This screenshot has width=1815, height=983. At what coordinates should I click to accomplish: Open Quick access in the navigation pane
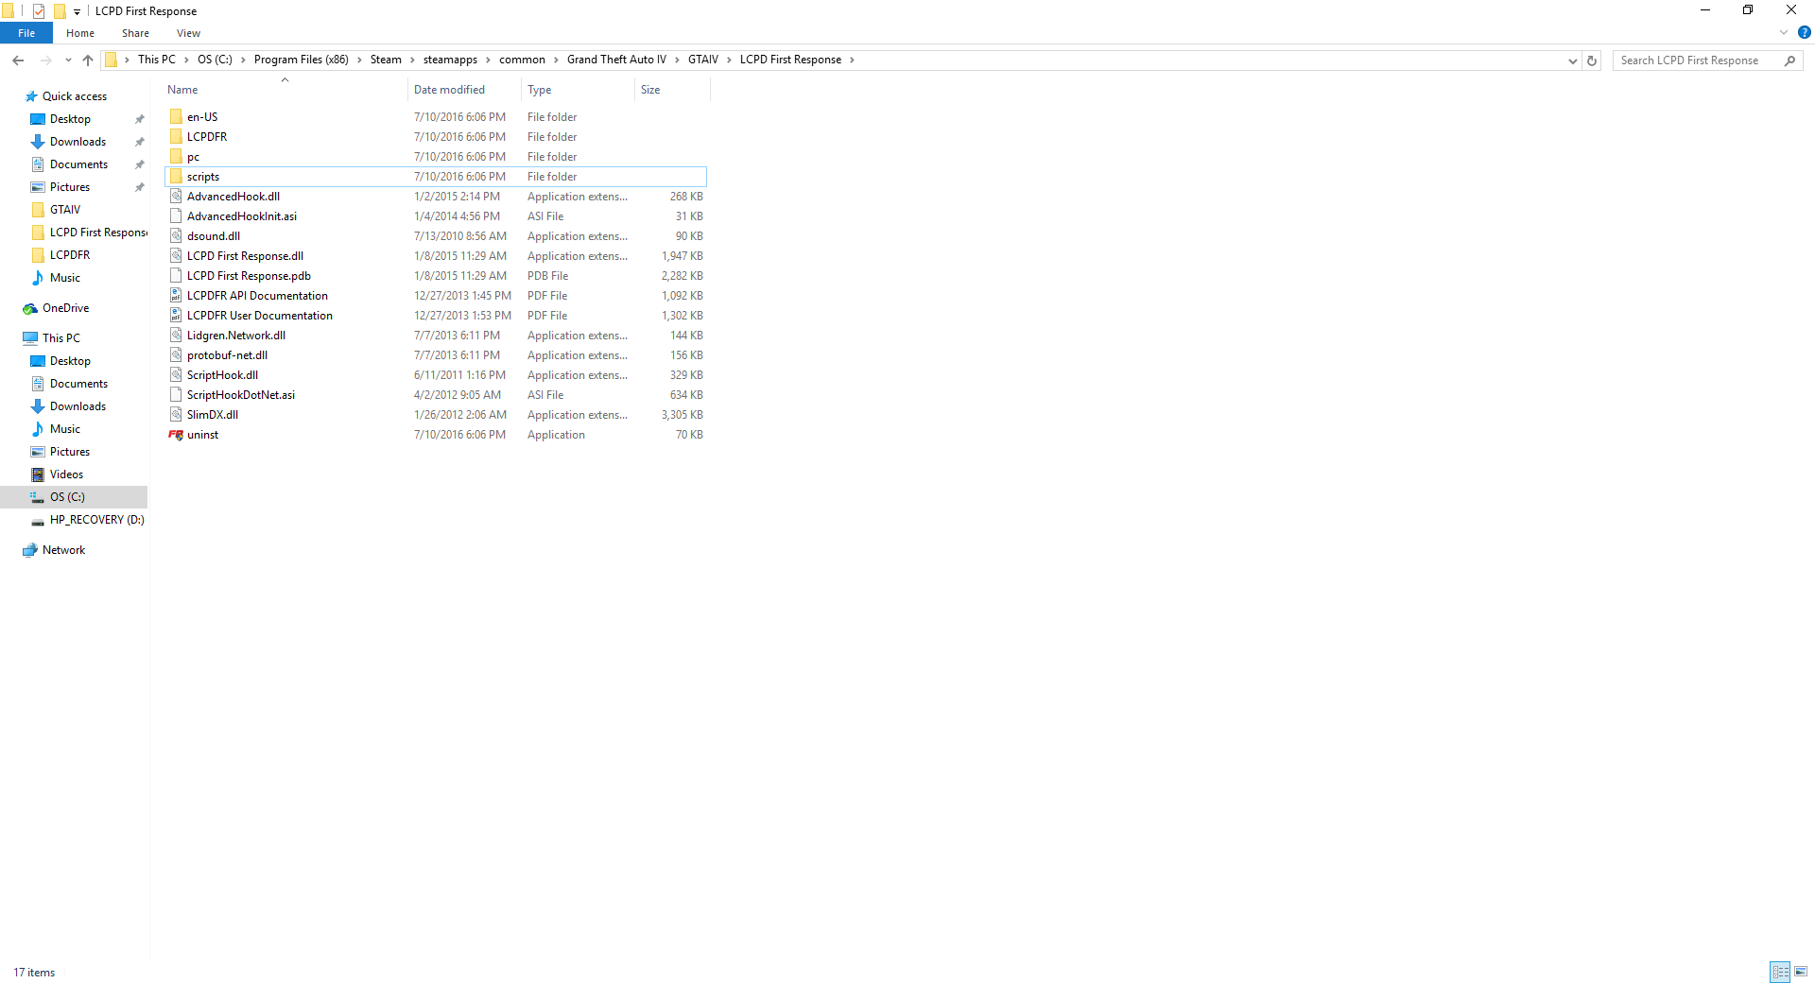pyautogui.click(x=74, y=96)
